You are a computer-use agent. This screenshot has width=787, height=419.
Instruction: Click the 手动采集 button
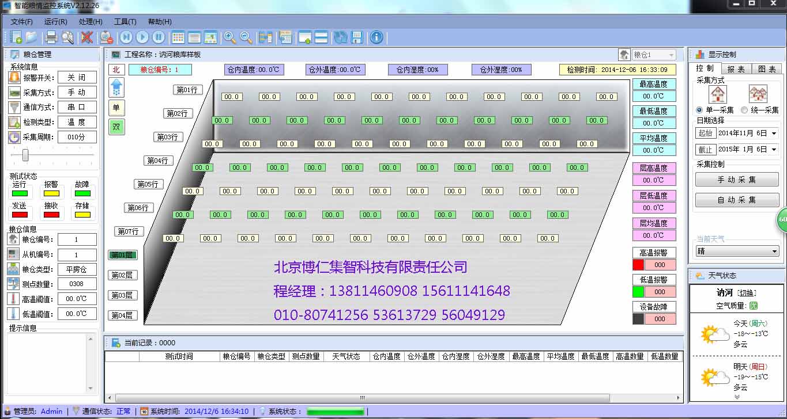[737, 180]
